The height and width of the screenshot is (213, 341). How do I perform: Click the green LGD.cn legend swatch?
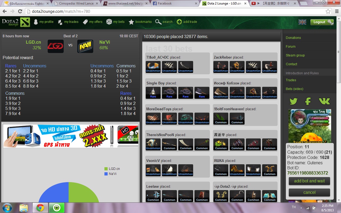tap(106, 169)
